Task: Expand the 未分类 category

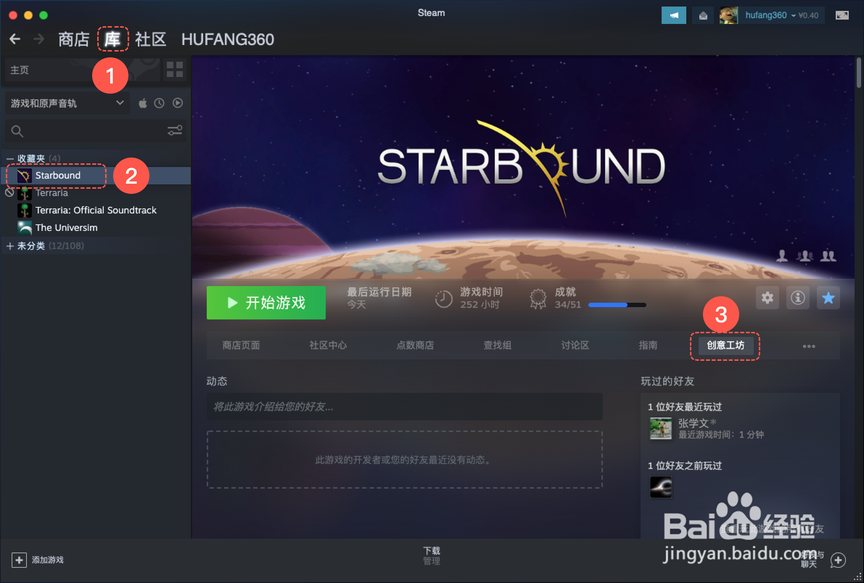Action: point(10,246)
